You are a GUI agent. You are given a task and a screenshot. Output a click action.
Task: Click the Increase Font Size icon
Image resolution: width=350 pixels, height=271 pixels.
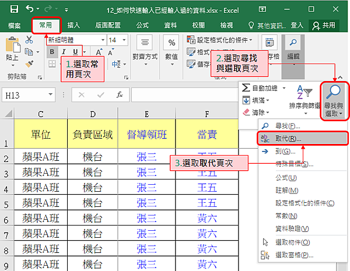click(99, 52)
